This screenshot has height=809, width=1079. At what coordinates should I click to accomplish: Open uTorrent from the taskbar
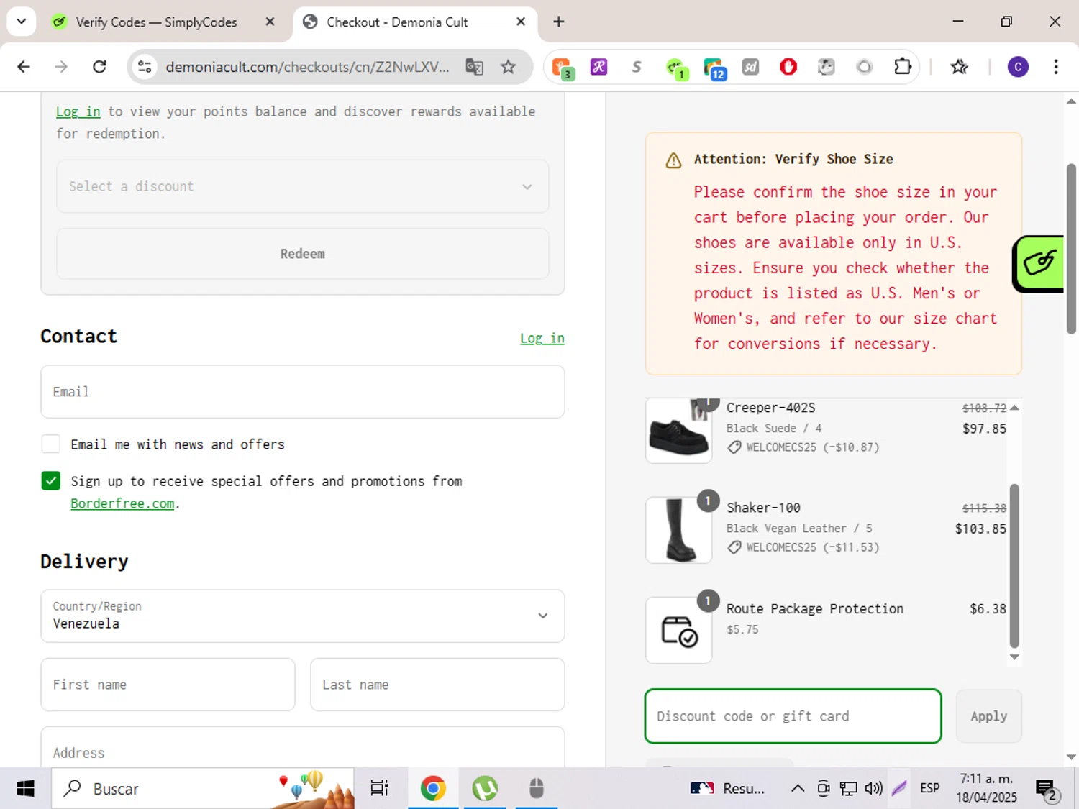pos(485,789)
